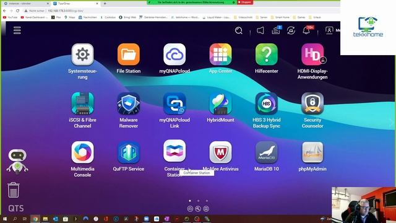This screenshot has height=223, width=396.
Task: Click the browser address bar
Action: [177, 11]
